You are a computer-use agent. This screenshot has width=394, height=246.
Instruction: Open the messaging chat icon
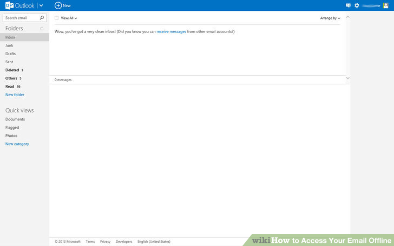pos(348,5)
